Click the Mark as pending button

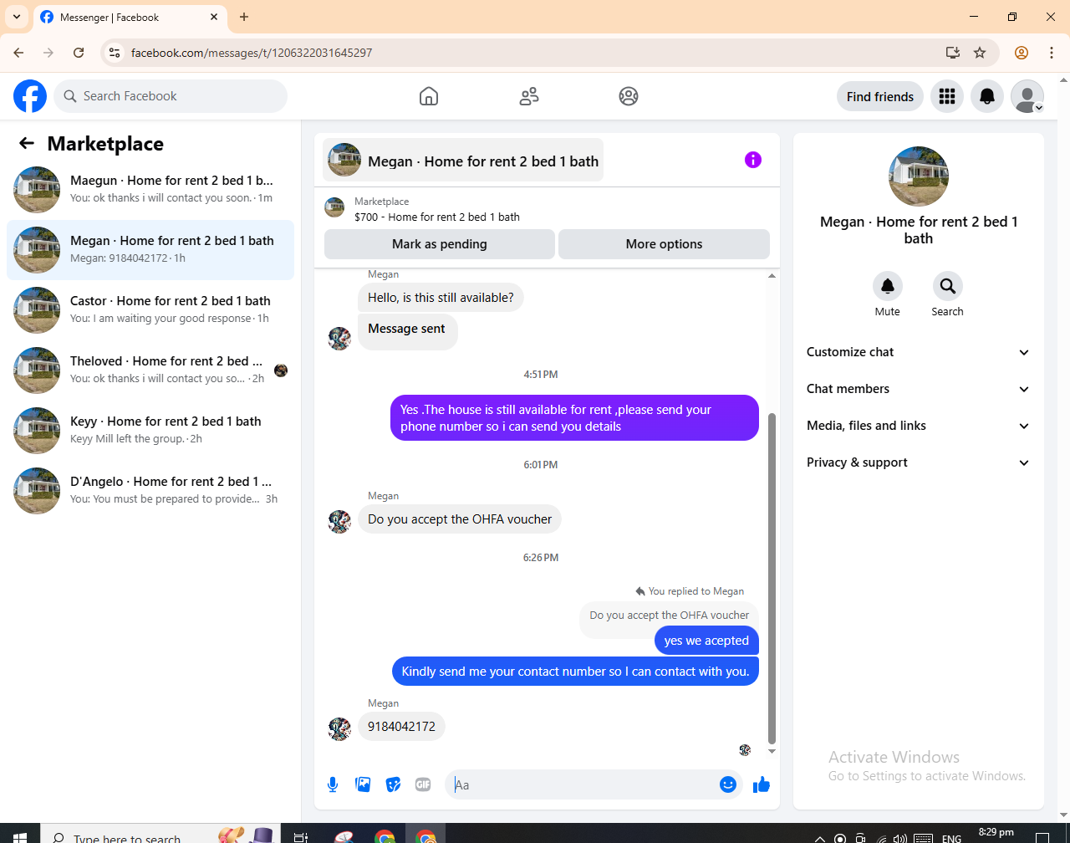pos(440,244)
